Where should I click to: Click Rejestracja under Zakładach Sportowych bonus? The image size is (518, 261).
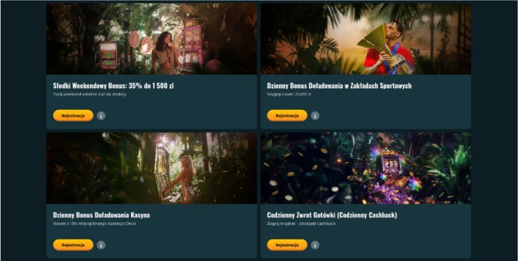click(x=287, y=116)
